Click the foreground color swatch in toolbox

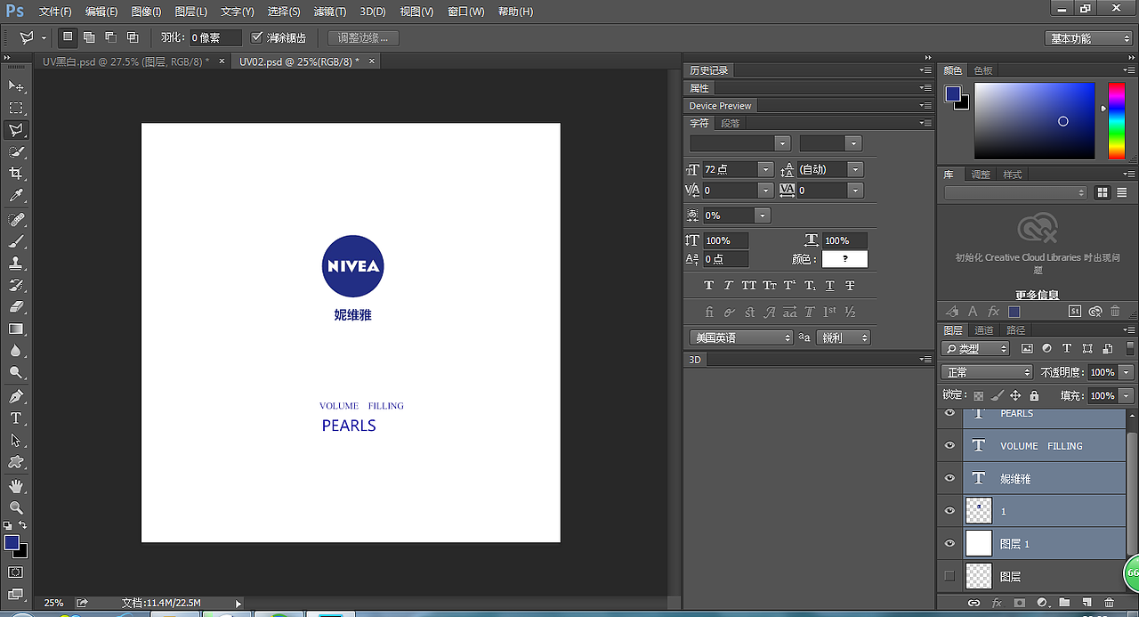12,542
